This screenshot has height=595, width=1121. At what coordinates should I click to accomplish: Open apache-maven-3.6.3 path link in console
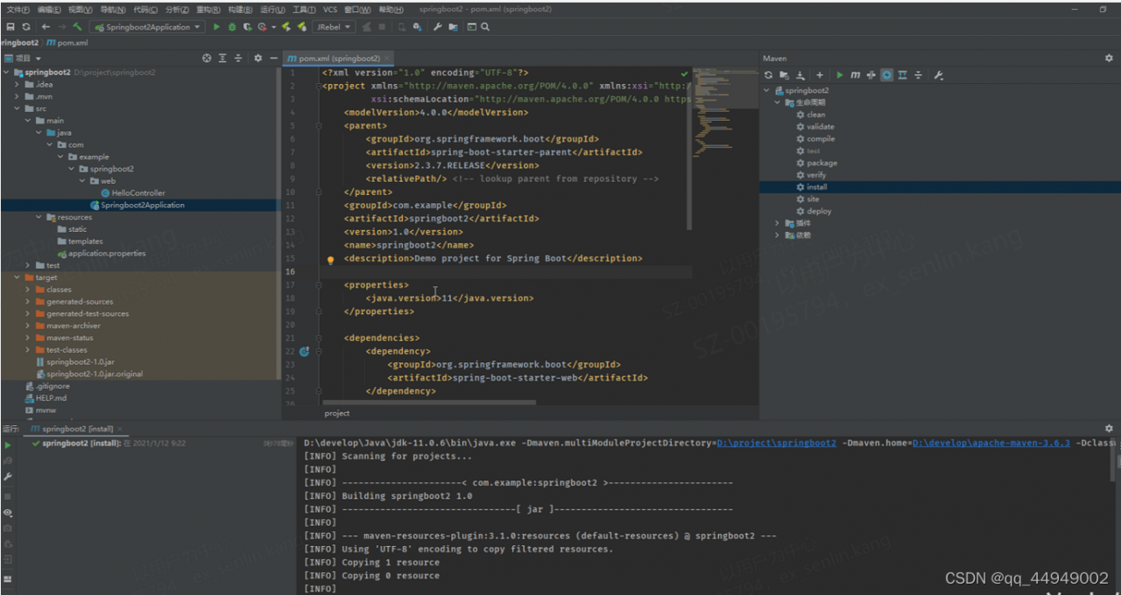point(991,443)
